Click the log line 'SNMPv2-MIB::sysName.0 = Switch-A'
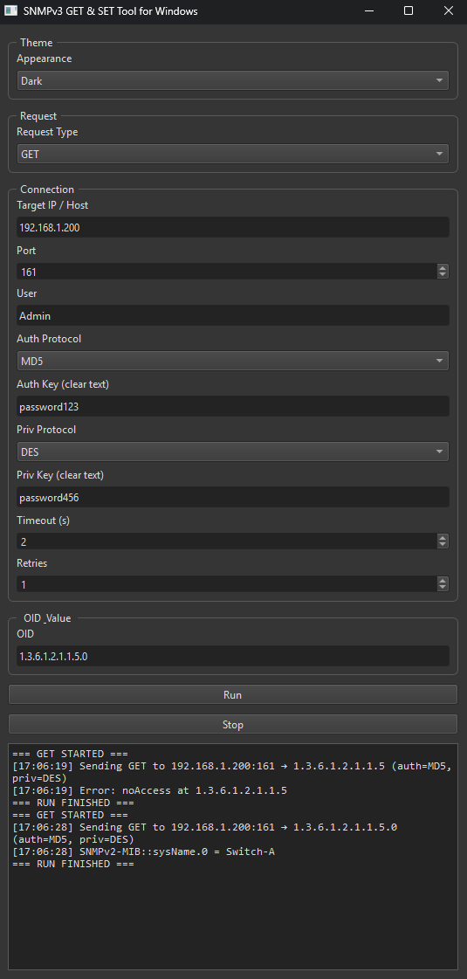Image resolution: width=467 pixels, height=979 pixels. (144, 851)
